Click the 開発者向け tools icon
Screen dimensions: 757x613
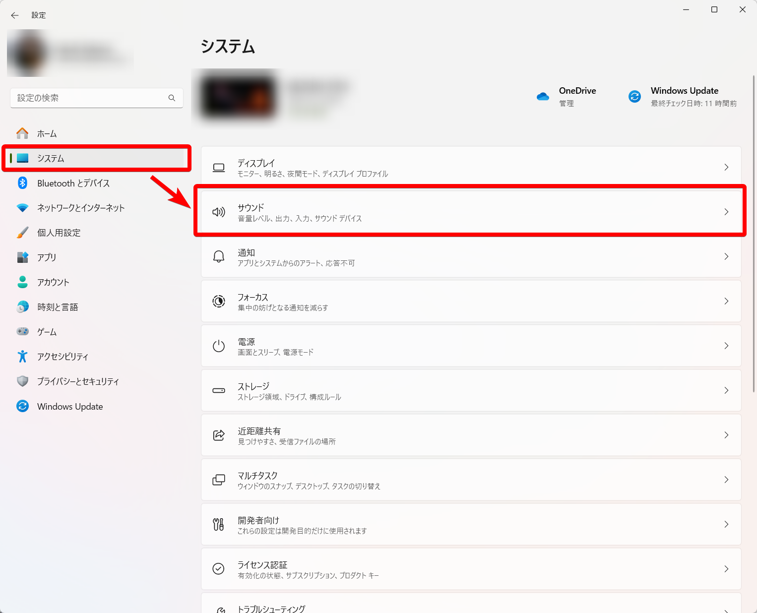coord(219,524)
